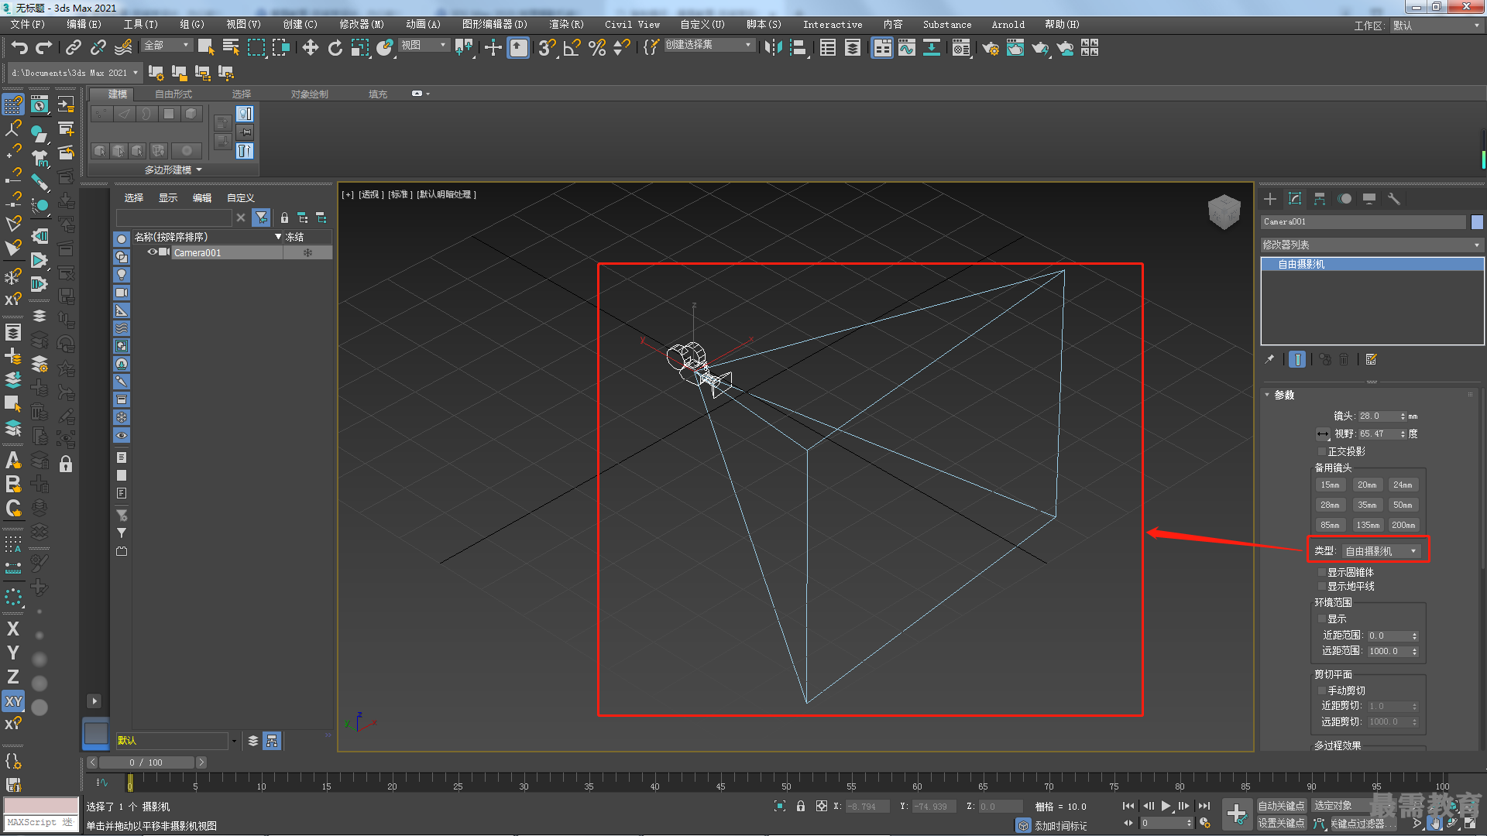Toggle 自动关键点 auto key mode
Image resolution: width=1487 pixels, height=836 pixels.
pyautogui.click(x=1281, y=806)
